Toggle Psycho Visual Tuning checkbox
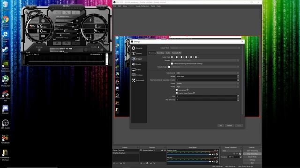Image resolution: width=300 pixels, height=168 pixels. (x=177, y=93)
